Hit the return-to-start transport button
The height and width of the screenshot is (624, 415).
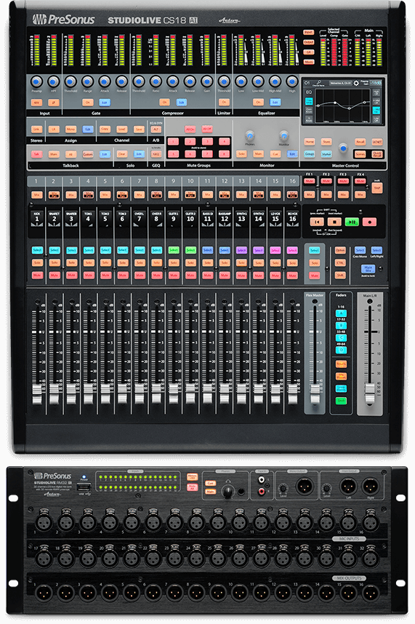(317, 222)
